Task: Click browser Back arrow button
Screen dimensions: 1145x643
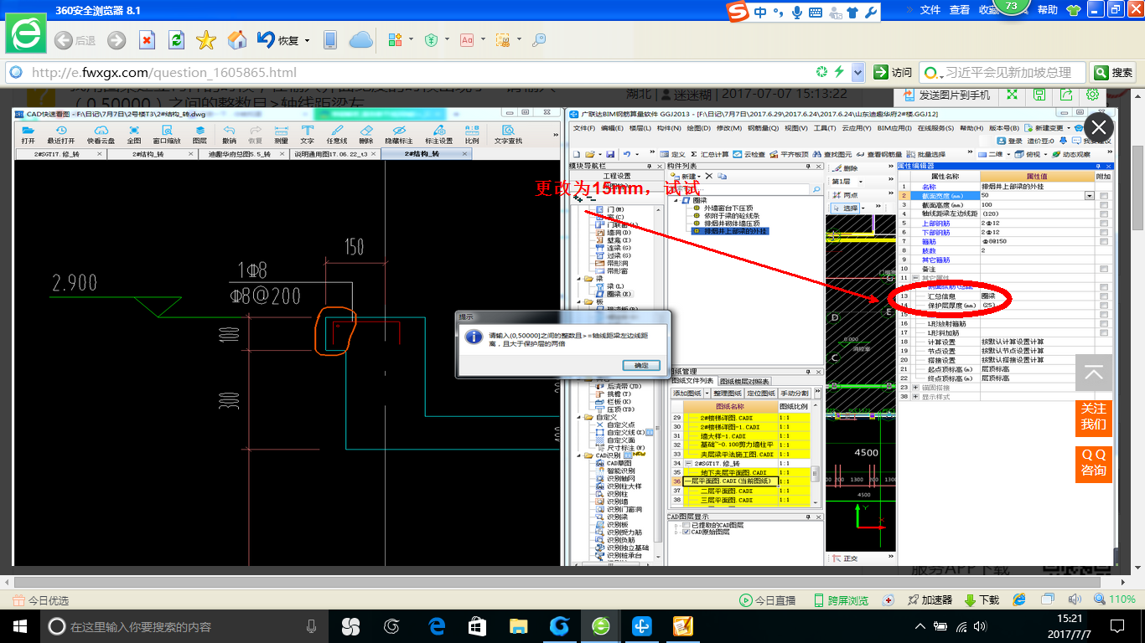Action: tap(63, 40)
